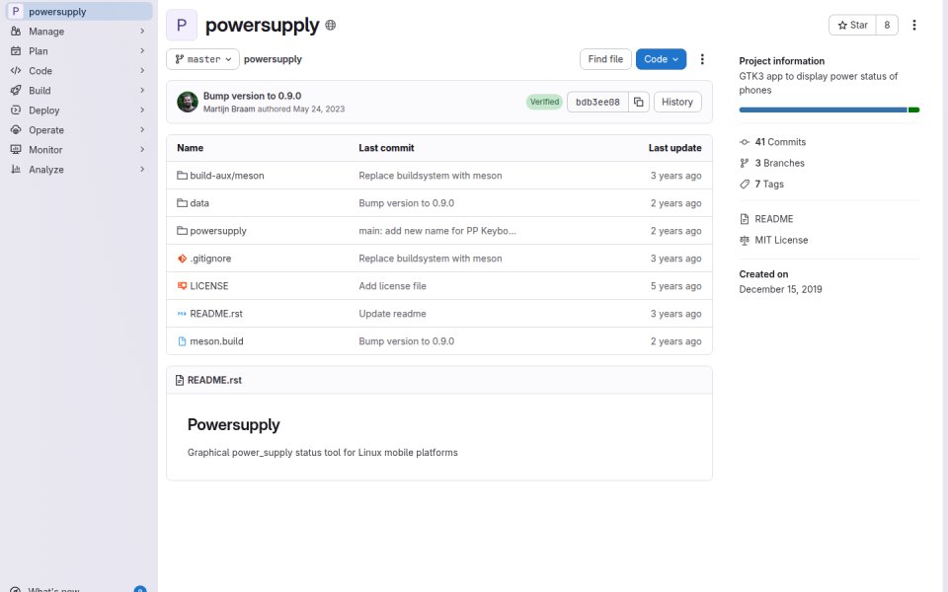948x592 pixels.
Task: Click the powersupply breadcrumb path
Action: pos(273,59)
